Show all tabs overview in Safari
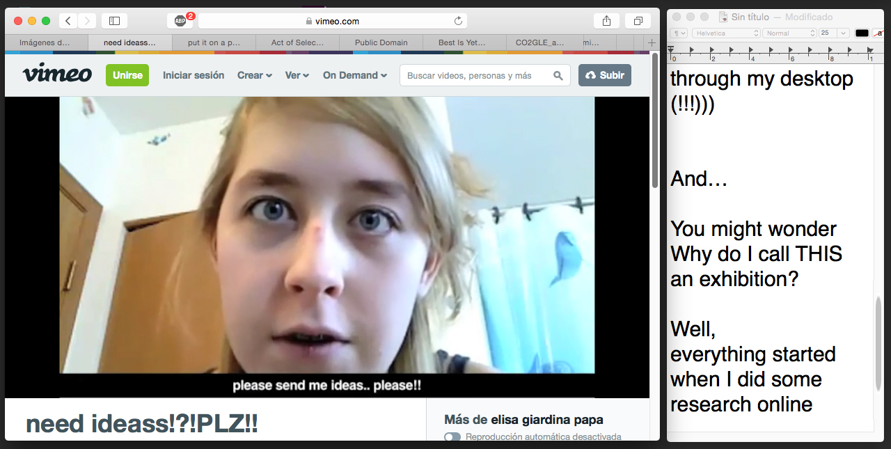Screen dimensions: 891x449 coord(638,21)
